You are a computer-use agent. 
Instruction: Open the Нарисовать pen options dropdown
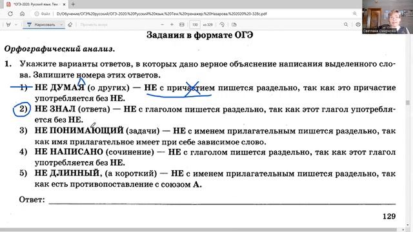pyautogui.click(x=61, y=24)
